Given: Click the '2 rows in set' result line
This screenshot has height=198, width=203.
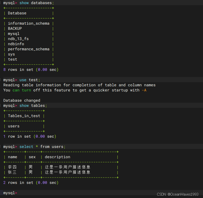Looking at the screenshot, I should click(x=31, y=183).
